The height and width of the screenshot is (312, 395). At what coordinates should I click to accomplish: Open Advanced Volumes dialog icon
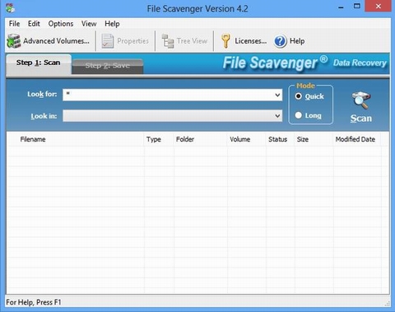pos(14,41)
